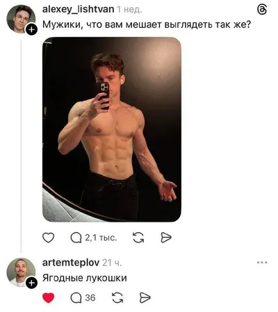Open the post's 2,1 тыс. comments
The width and height of the screenshot is (278, 312).
tap(94, 238)
